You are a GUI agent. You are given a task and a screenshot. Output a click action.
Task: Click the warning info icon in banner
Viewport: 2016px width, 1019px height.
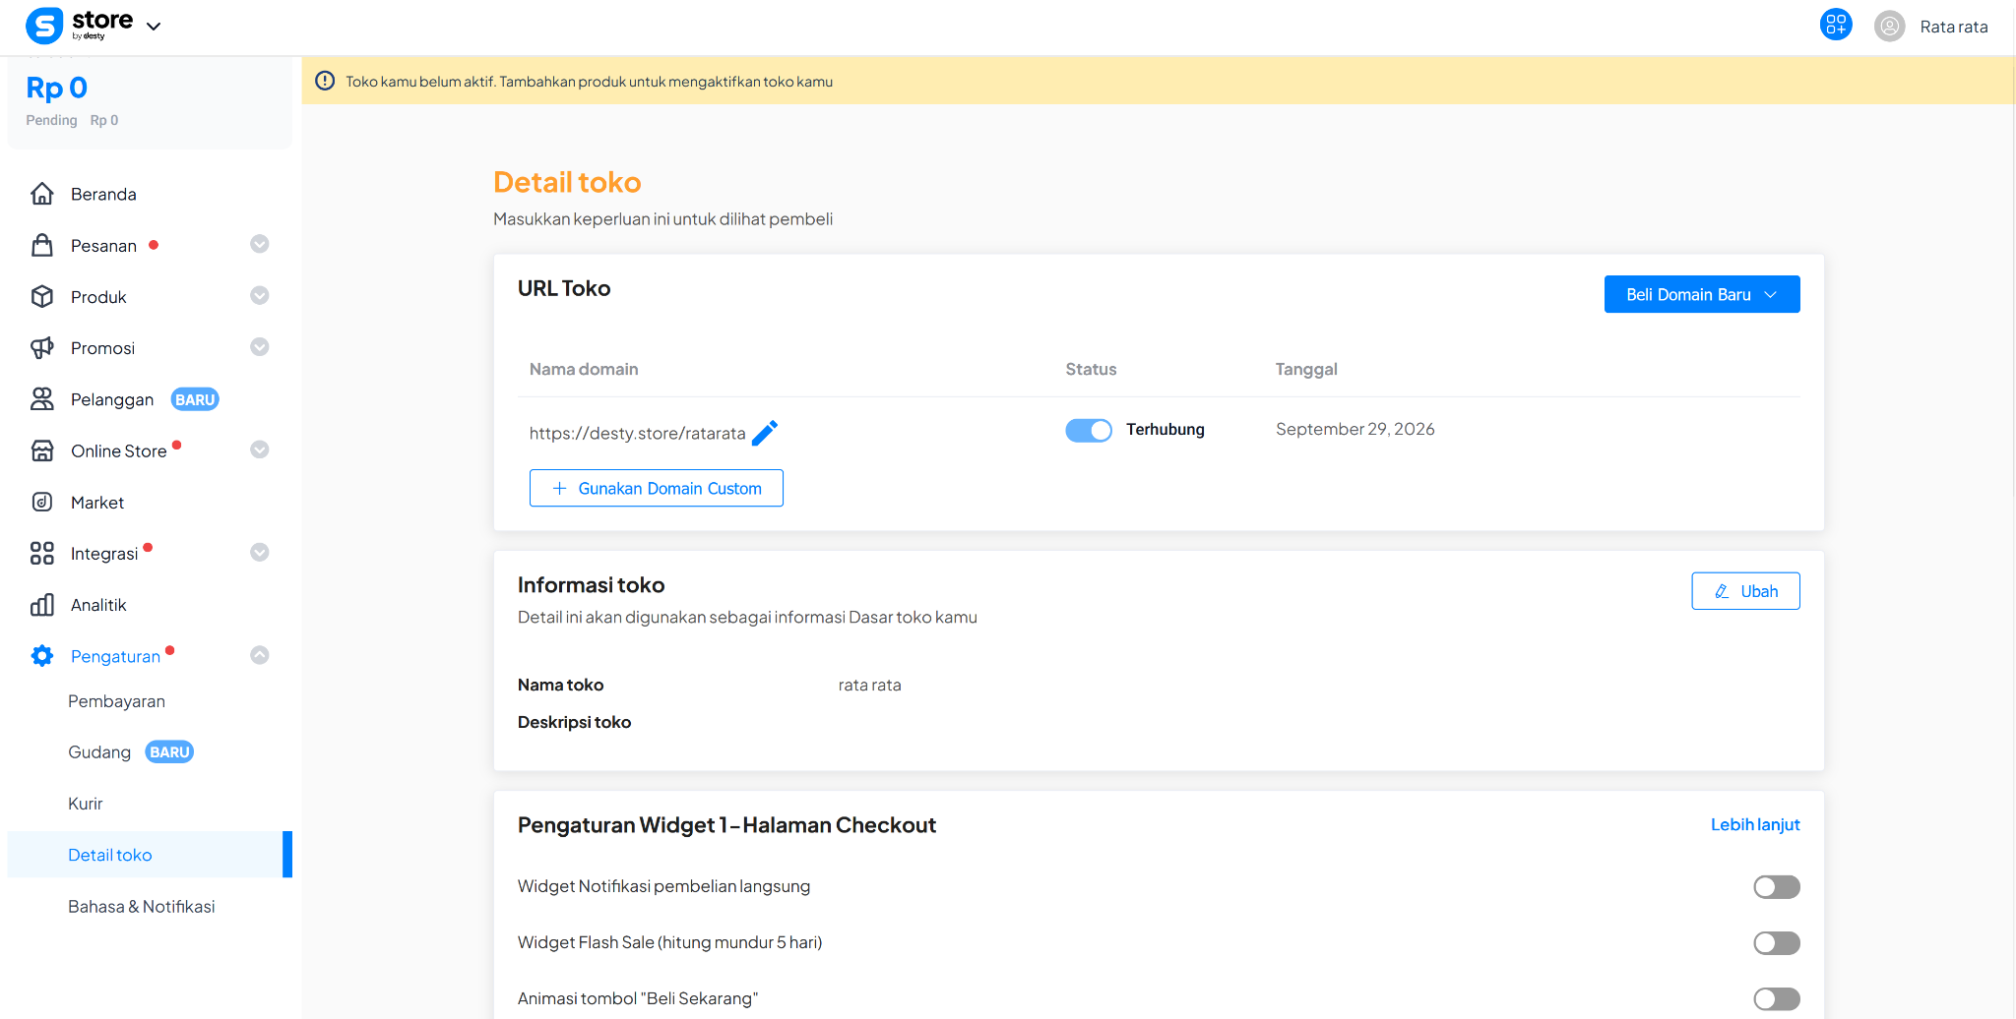pyautogui.click(x=325, y=81)
